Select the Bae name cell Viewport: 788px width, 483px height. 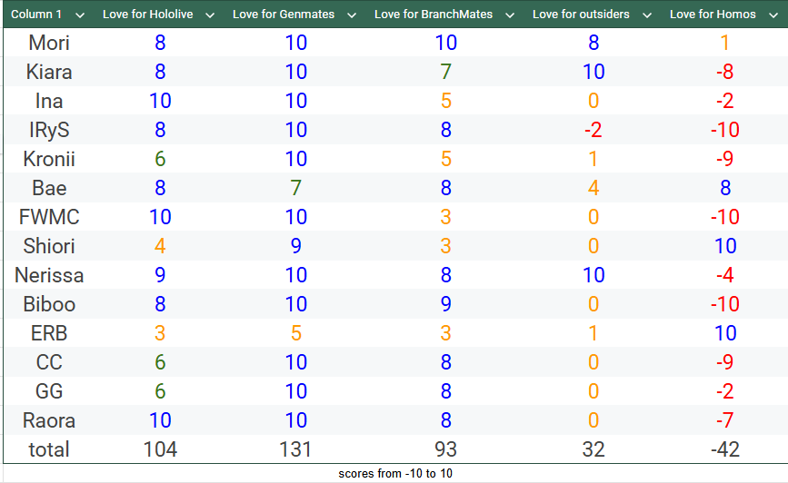point(49,188)
